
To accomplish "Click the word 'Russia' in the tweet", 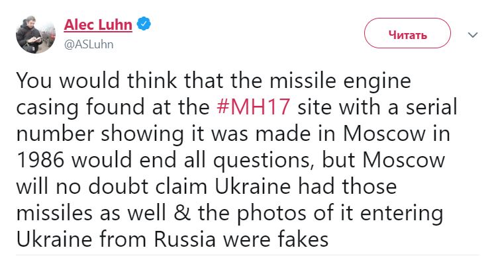I will tap(185, 239).
